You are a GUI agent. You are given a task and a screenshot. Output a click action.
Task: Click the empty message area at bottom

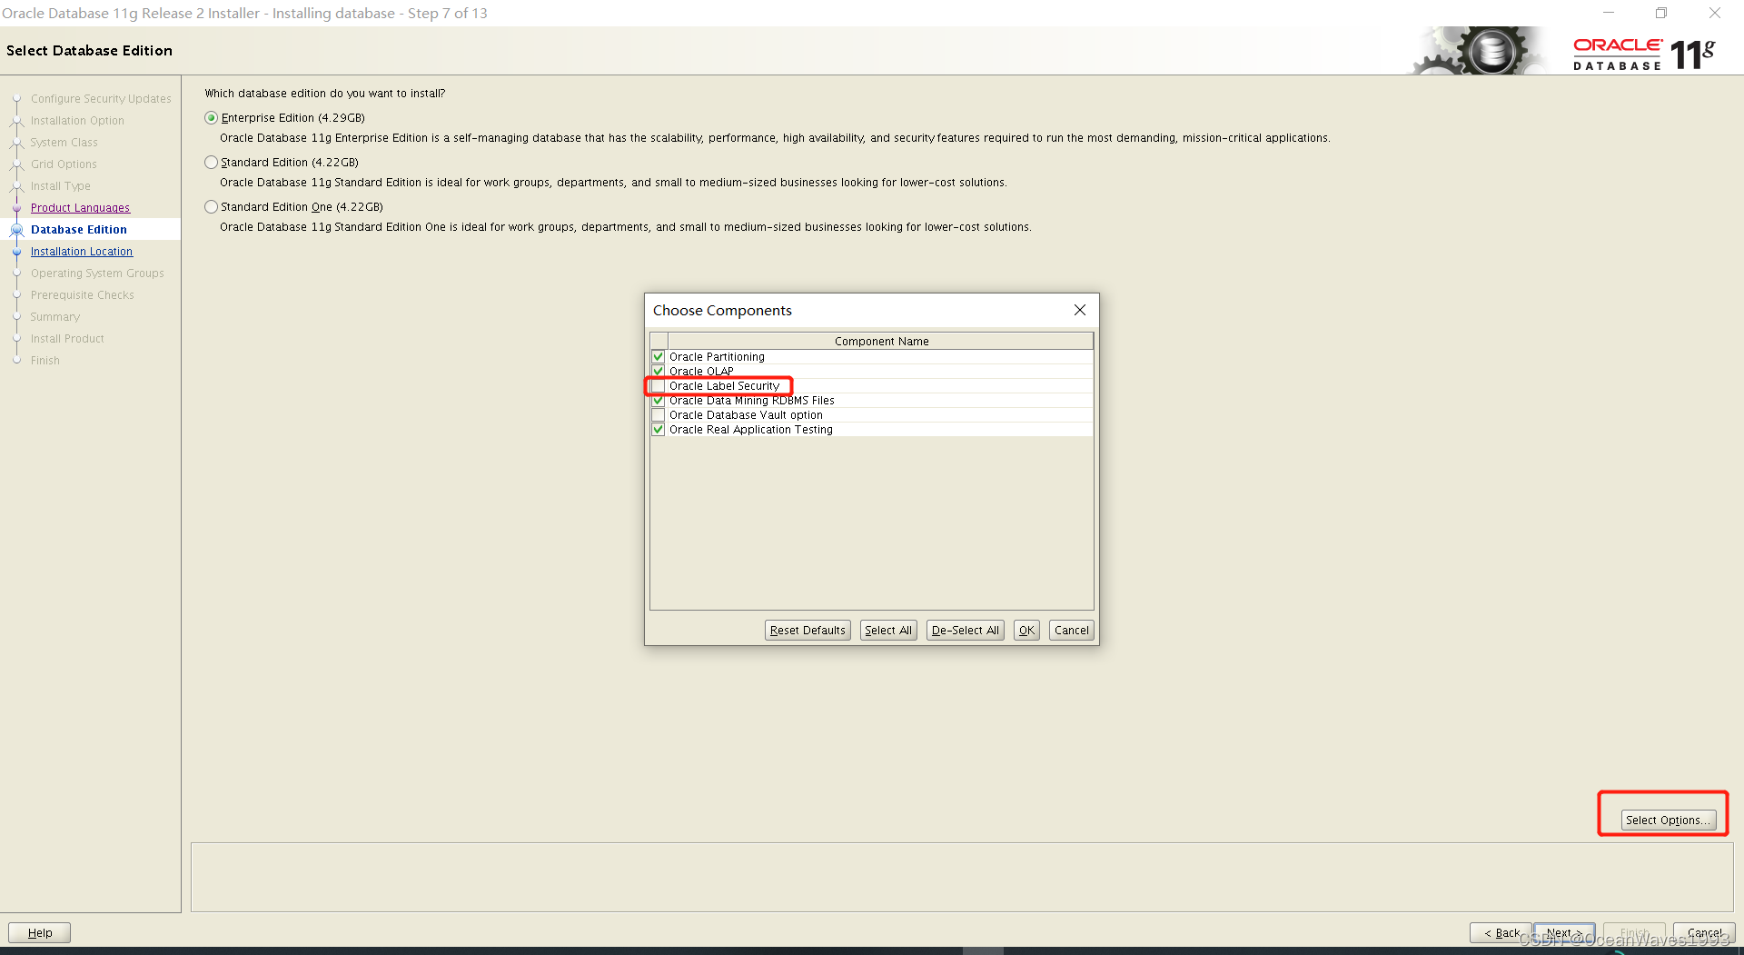tap(962, 877)
